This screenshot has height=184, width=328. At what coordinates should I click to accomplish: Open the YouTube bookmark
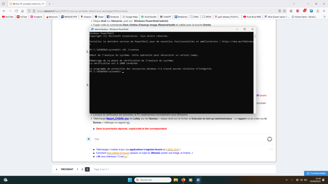(8, 17)
